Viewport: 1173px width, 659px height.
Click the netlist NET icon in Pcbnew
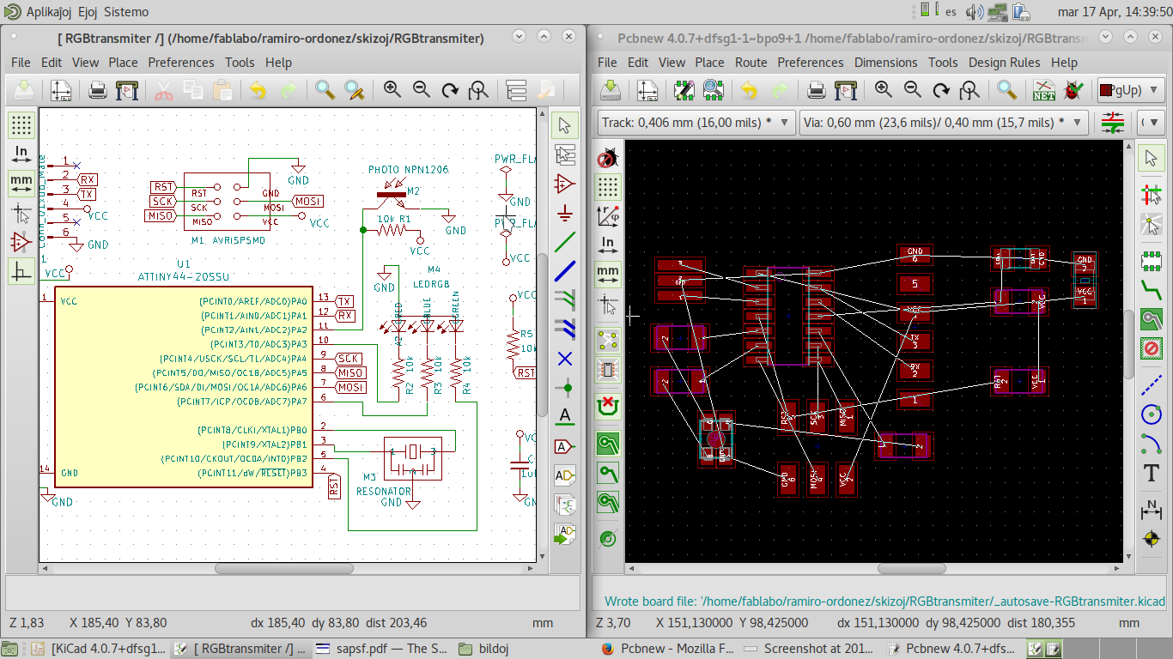(1044, 90)
